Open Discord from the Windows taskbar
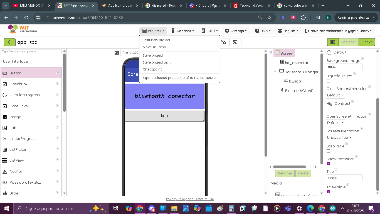This screenshot has width=380, height=214. click(152, 208)
